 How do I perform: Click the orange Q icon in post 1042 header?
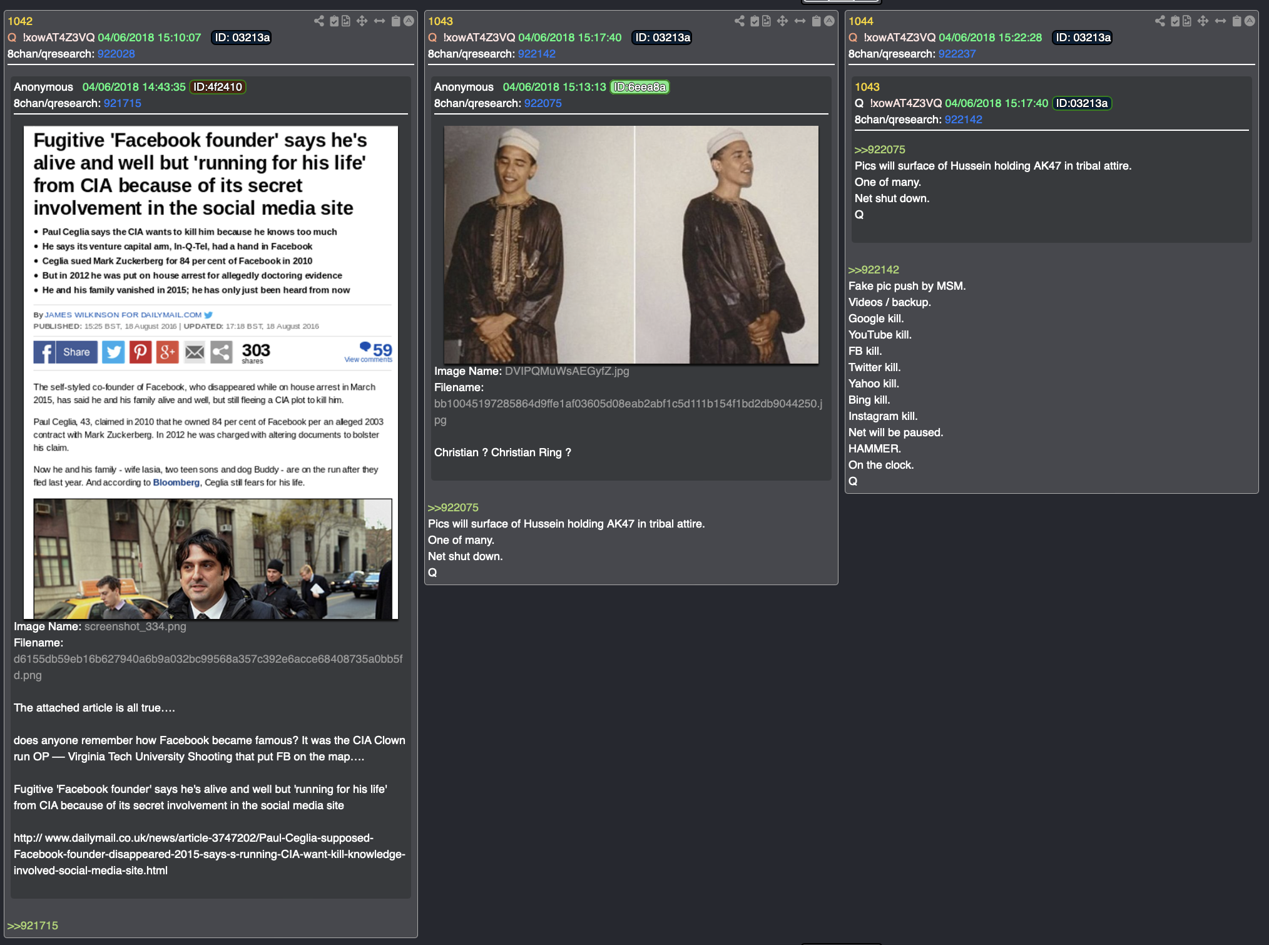pyautogui.click(x=12, y=38)
